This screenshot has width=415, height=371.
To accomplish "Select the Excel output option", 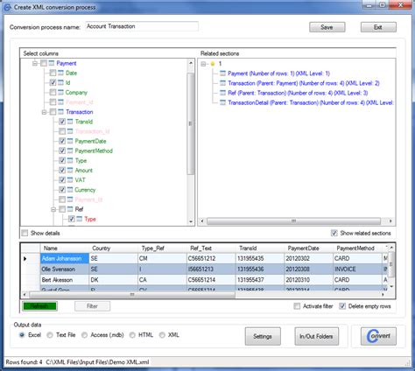I will tap(22, 335).
